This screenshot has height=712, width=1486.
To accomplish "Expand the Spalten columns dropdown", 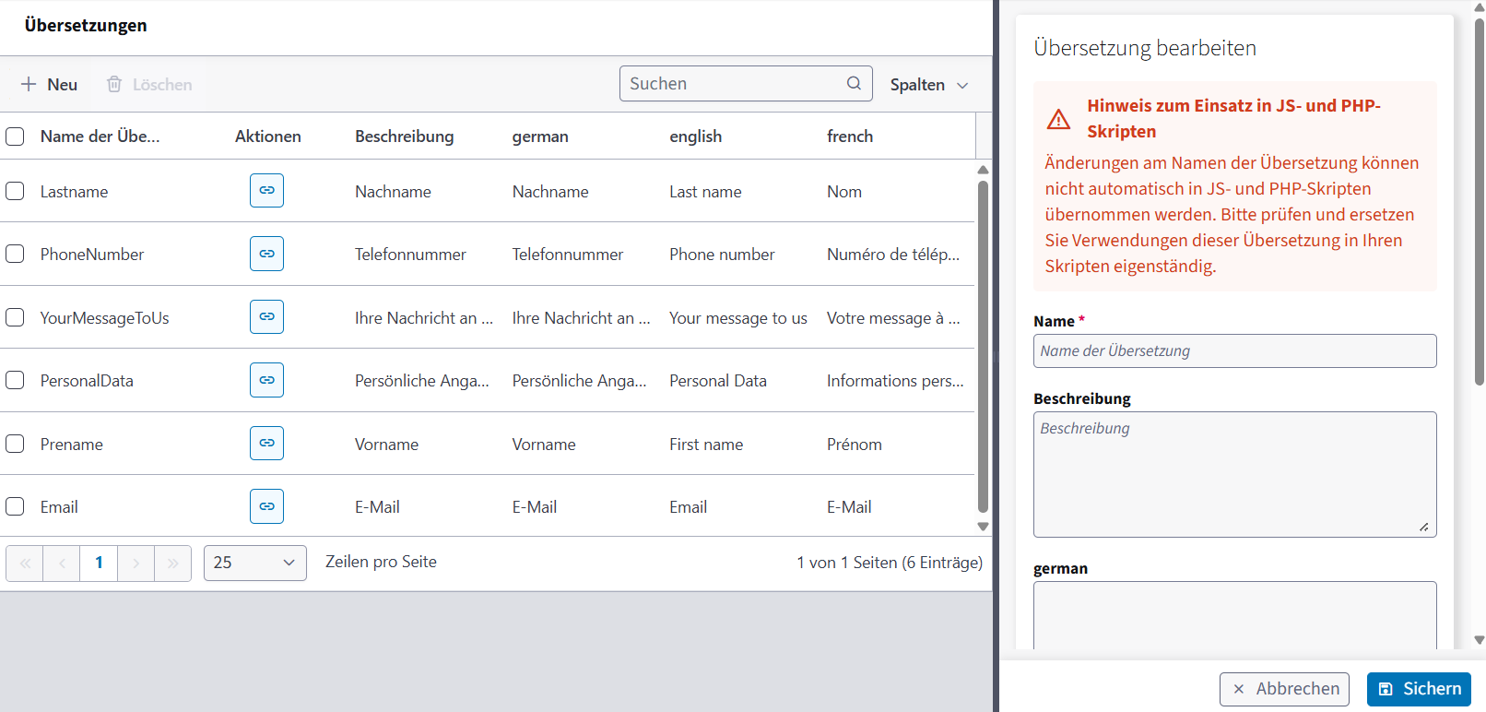I will [929, 84].
